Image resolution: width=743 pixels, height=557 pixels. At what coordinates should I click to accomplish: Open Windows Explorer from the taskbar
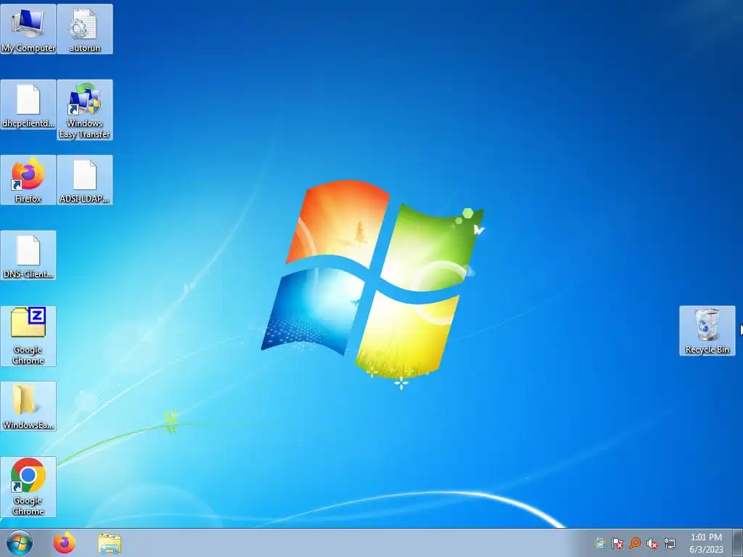pos(110,543)
